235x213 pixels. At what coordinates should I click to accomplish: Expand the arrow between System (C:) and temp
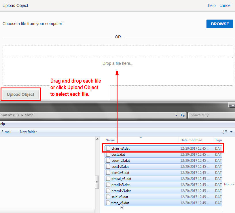point(22,115)
